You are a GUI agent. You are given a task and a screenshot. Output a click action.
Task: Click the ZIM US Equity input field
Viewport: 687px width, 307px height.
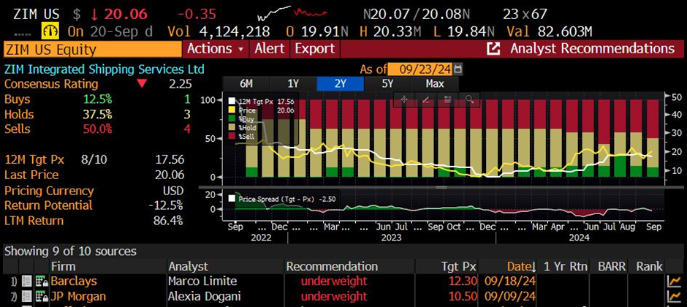click(91, 49)
